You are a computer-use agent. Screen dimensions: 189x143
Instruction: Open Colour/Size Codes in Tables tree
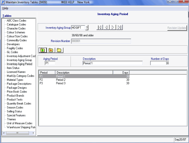pyautogui.click(x=17, y=36)
